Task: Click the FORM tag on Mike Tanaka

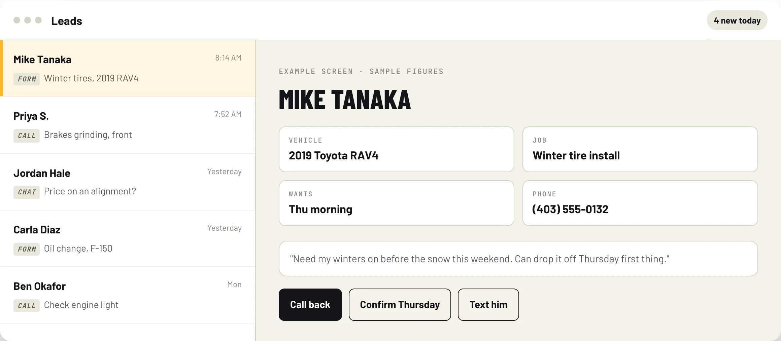Action: tap(27, 79)
